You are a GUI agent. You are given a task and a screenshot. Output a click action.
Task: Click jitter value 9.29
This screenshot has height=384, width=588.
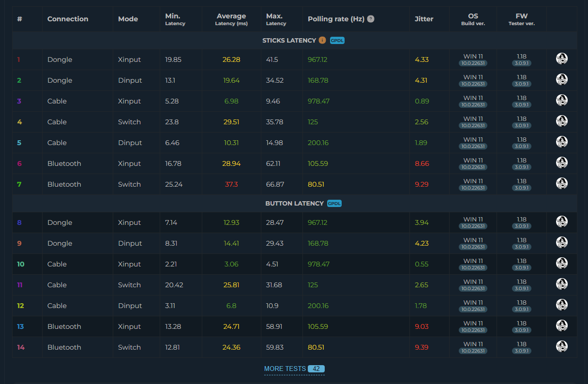pos(422,184)
